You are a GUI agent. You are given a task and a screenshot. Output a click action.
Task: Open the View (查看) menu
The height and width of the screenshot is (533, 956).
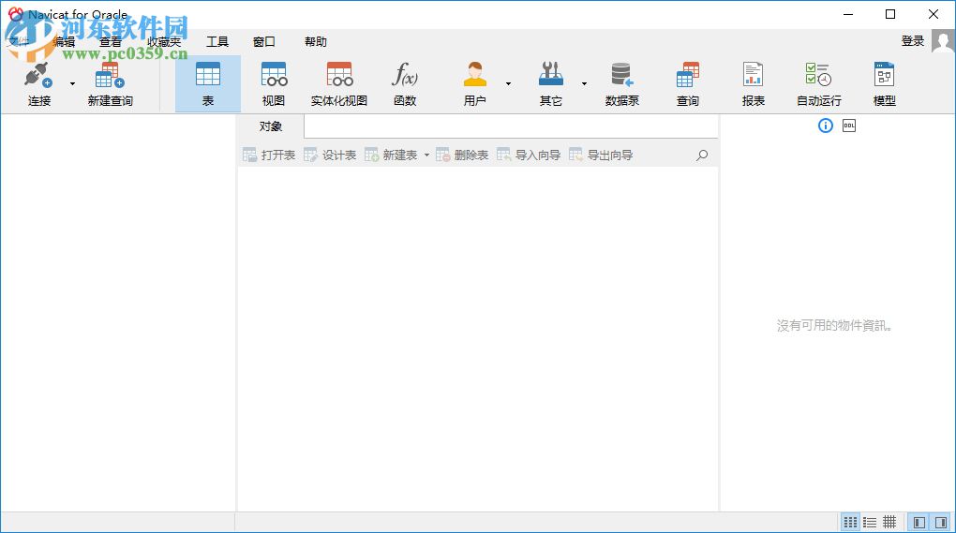(x=111, y=41)
